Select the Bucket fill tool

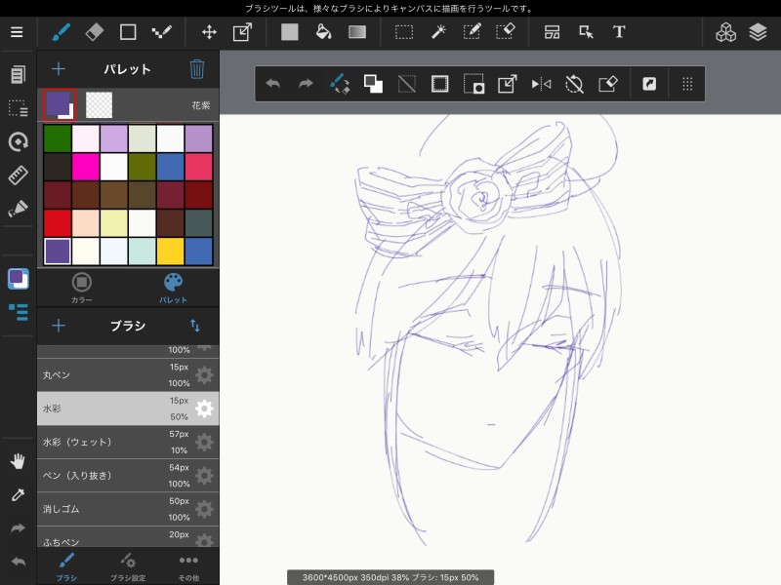tap(323, 31)
